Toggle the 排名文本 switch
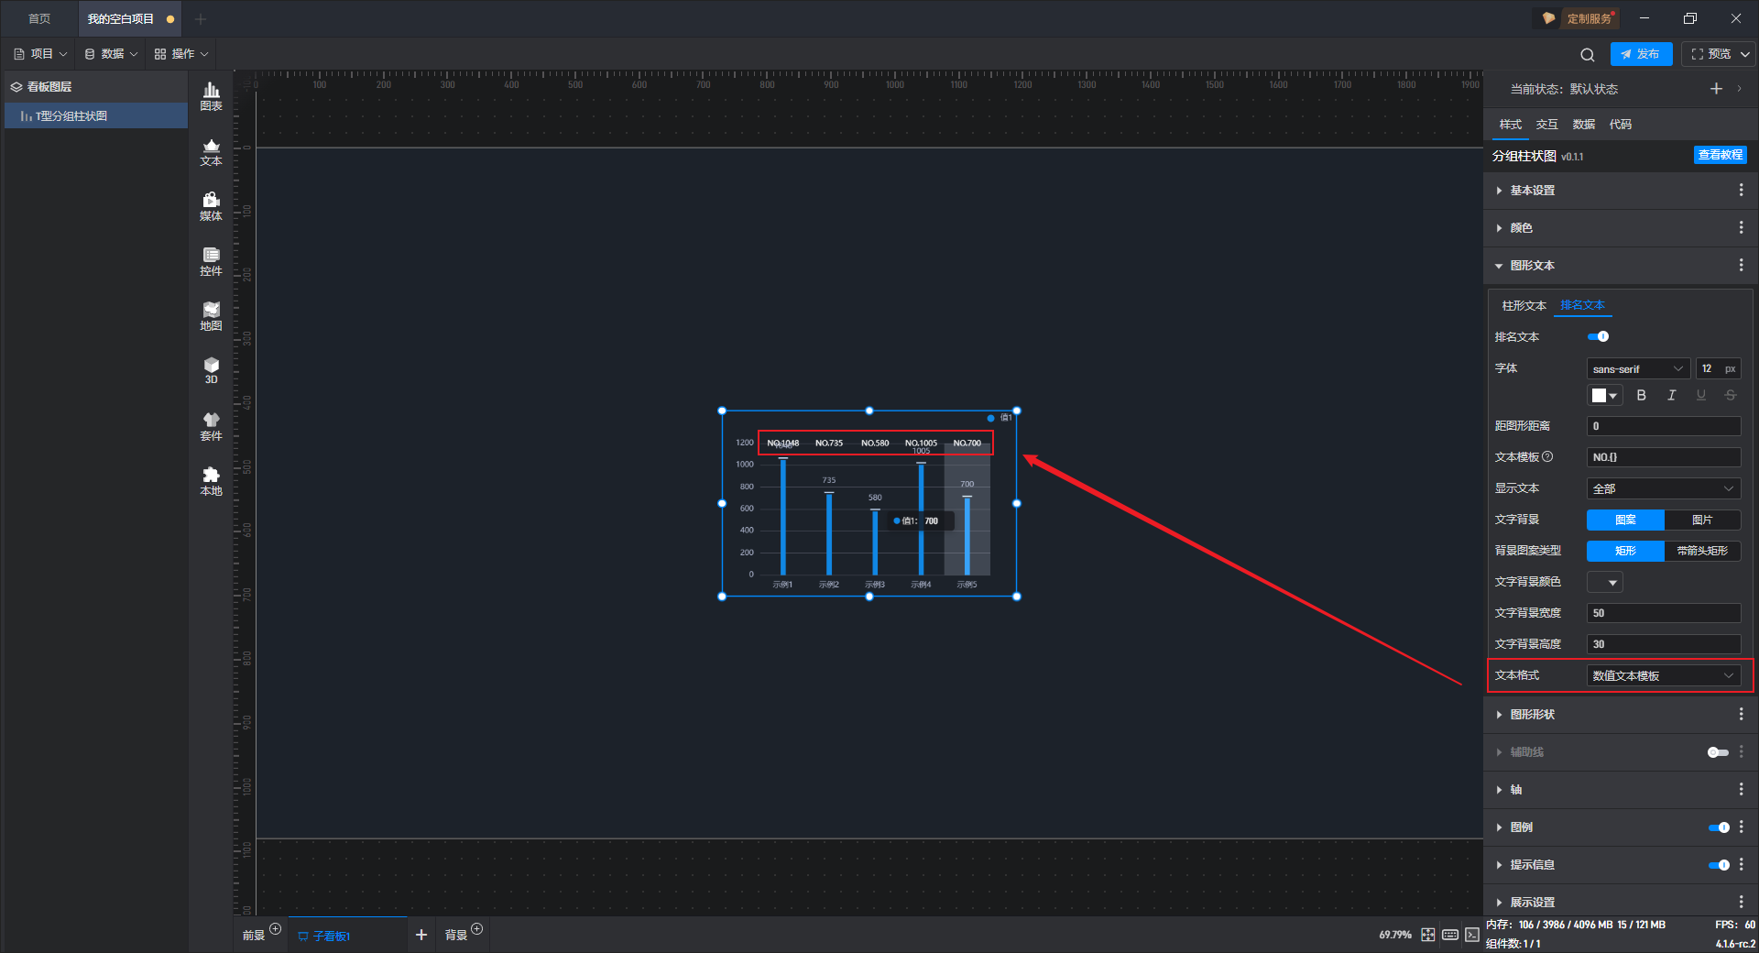 point(1599,336)
